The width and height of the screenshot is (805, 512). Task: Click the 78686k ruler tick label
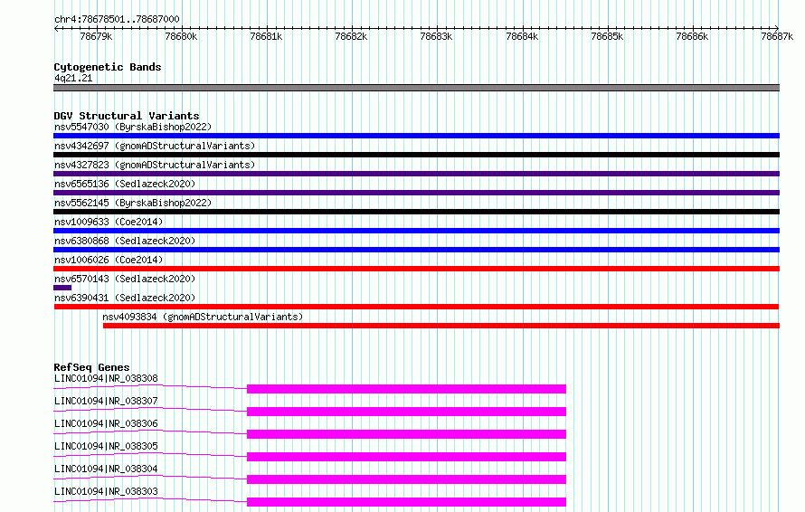click(692, 36)
